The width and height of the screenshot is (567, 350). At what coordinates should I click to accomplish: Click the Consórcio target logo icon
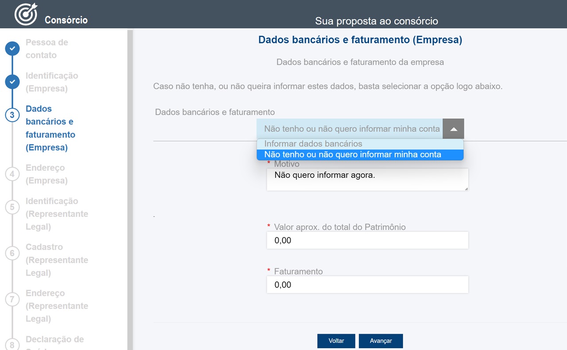26,14
